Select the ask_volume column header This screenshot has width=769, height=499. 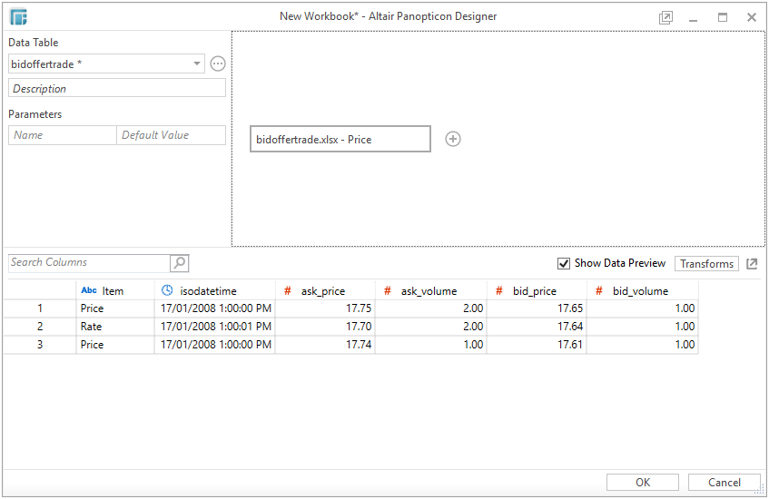click(431, 290)
